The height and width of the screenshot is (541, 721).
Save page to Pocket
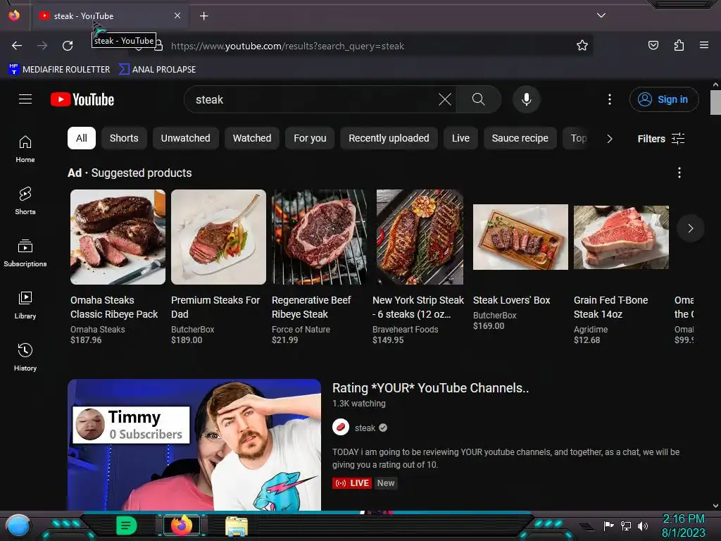(x=653, y=45)
